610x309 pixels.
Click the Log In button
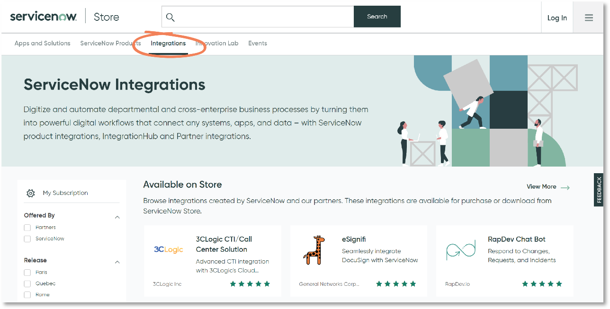tap(557, 18)
